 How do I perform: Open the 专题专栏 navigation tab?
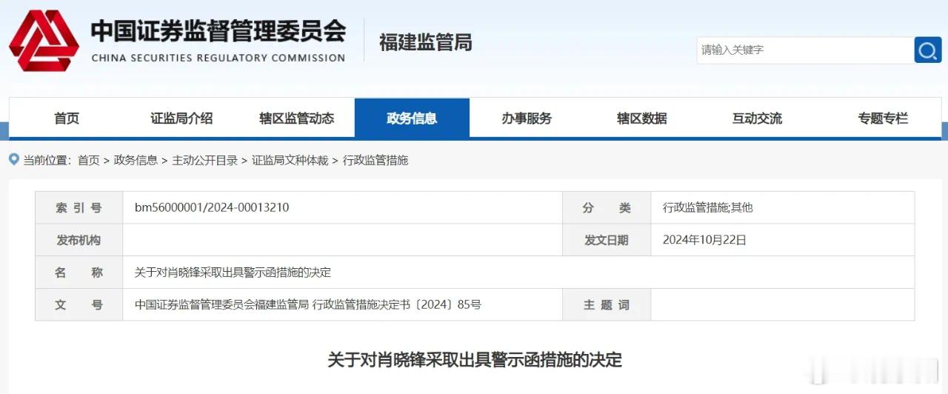pos(883,118)
